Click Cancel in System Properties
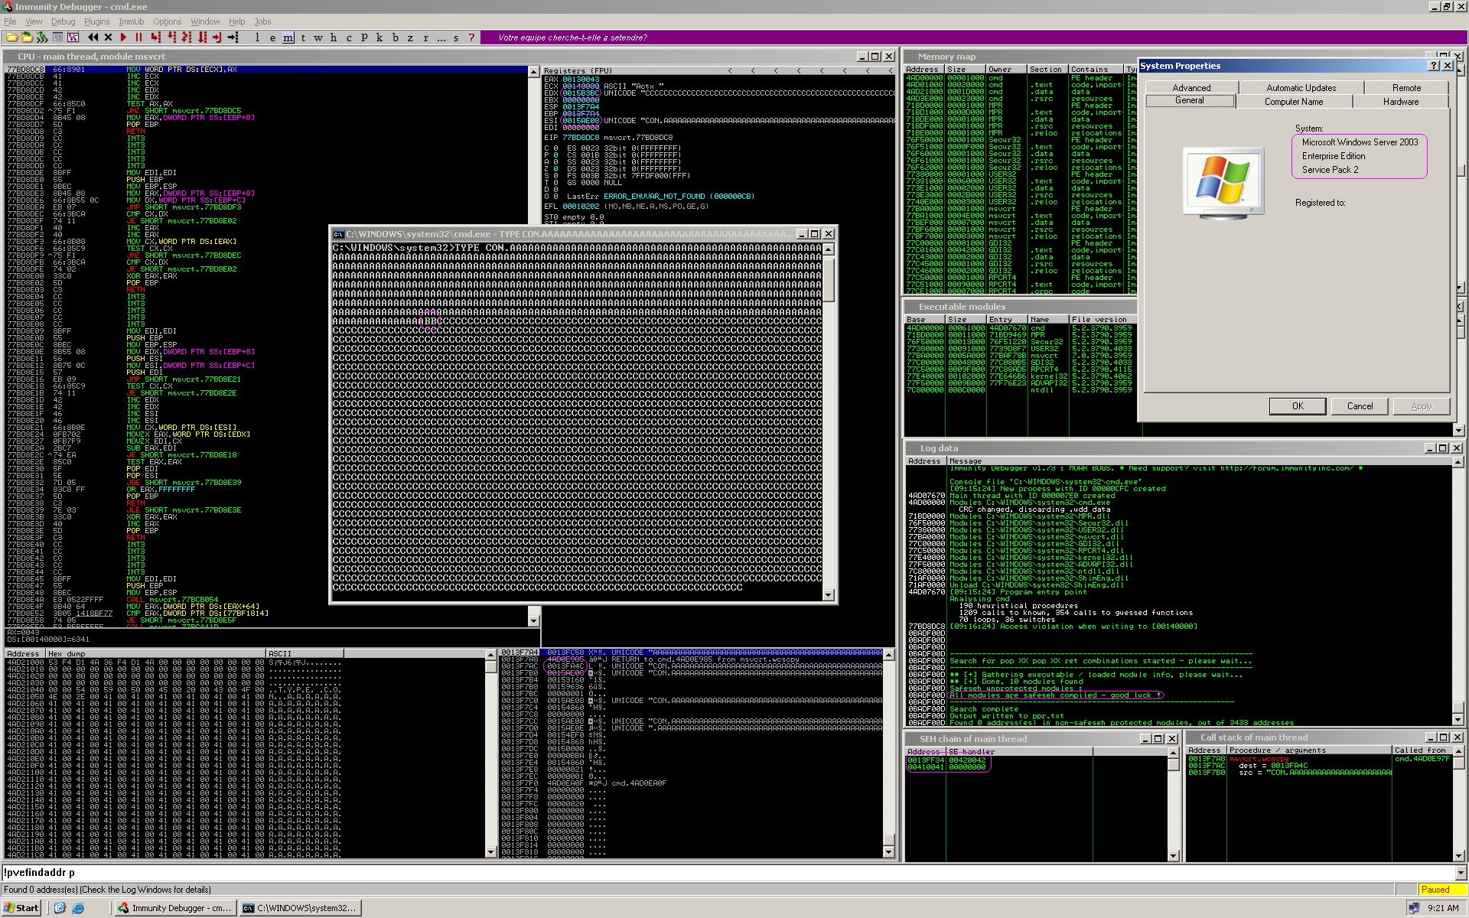1469x918 pixels. [1360, 406]
